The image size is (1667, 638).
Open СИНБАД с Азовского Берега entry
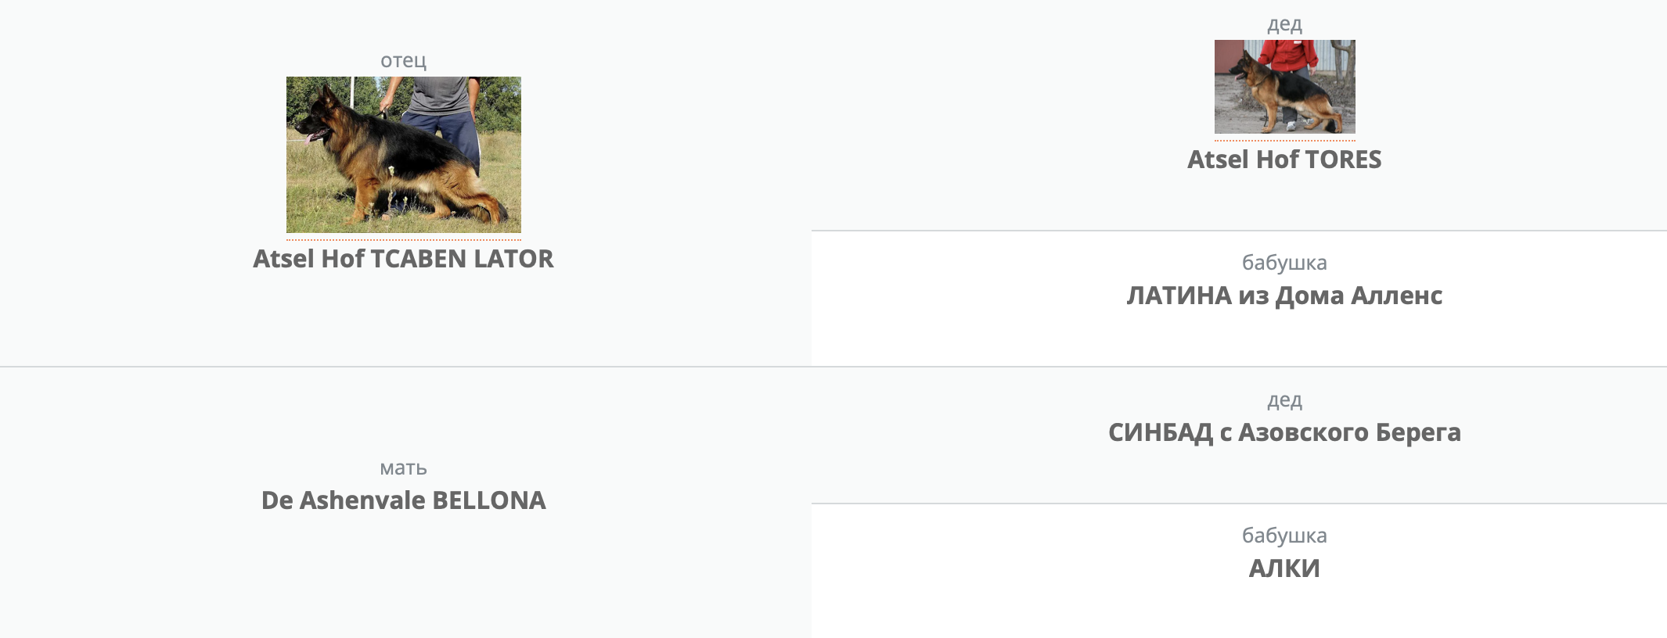(x=1284, y=432)
